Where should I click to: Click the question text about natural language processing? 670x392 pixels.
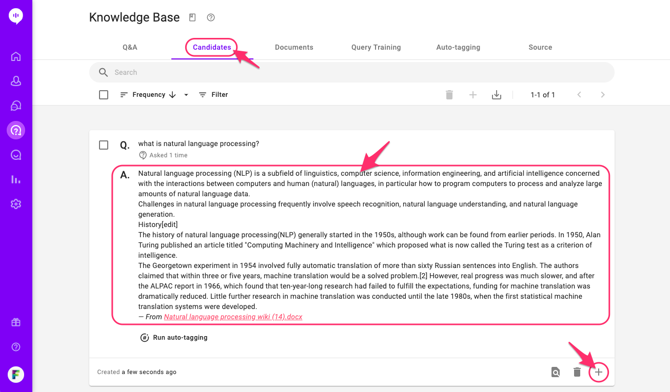(199, 144)
